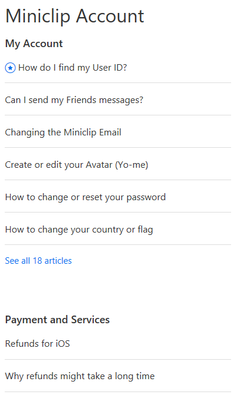Select the promoted article star marker
This screenshot has width=237, height=398.
10,68
